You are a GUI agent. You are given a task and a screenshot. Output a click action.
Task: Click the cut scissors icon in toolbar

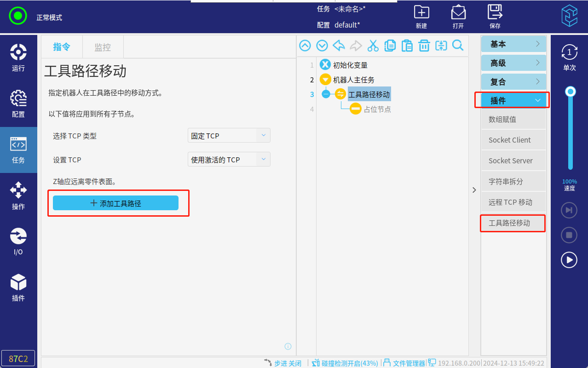[x=373, y=46]
